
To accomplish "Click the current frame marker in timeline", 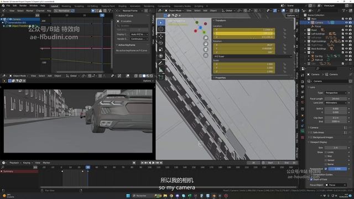I will 87,167.
